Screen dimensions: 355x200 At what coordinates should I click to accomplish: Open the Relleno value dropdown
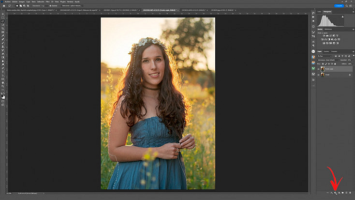pyautogui.click(x=353, y=64)
